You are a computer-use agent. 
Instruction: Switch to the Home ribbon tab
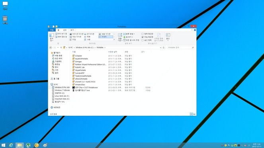pos(59,30)
